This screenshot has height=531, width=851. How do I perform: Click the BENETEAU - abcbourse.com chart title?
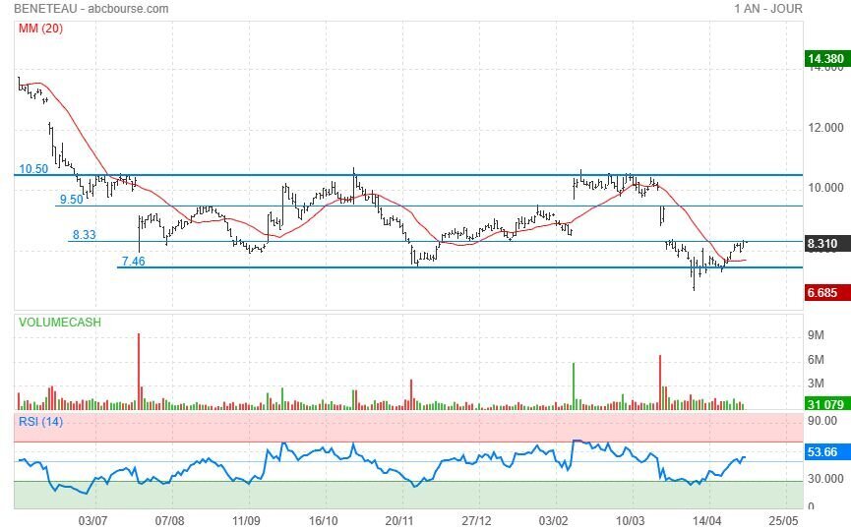(x=91, y=9)
